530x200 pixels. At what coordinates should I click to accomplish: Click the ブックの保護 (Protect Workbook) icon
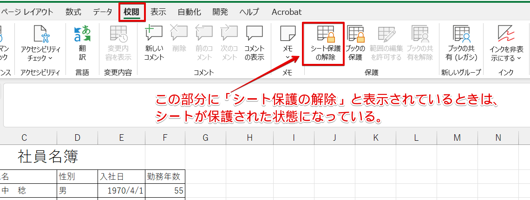click(355, 43)
